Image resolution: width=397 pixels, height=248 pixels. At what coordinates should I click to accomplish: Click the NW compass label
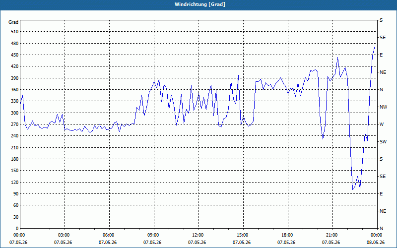pyautogui.click(x=384, y=107)
